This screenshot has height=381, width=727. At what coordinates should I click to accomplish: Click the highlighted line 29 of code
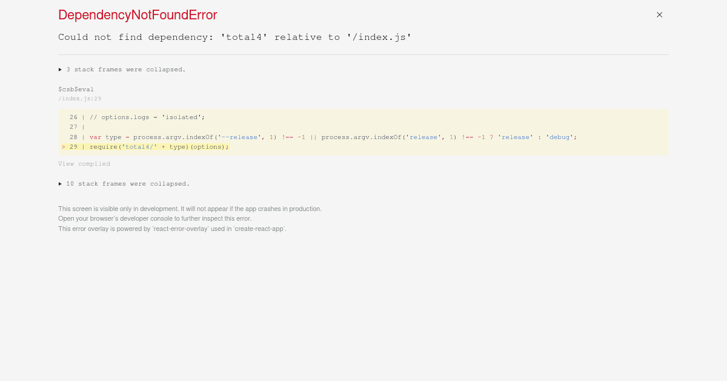tap(145, 146)
